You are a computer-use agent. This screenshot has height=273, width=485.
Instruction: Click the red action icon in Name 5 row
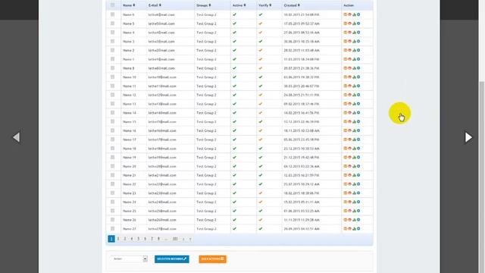[x=349, y=24]
